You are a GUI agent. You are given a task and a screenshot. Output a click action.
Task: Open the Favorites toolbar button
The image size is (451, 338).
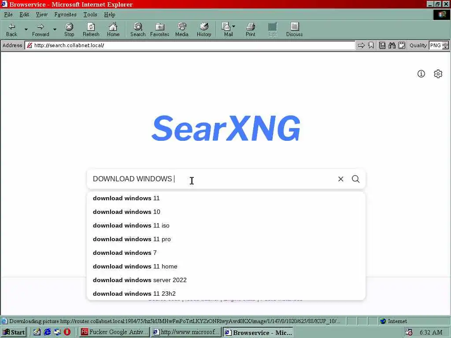[x=159, y=30]
